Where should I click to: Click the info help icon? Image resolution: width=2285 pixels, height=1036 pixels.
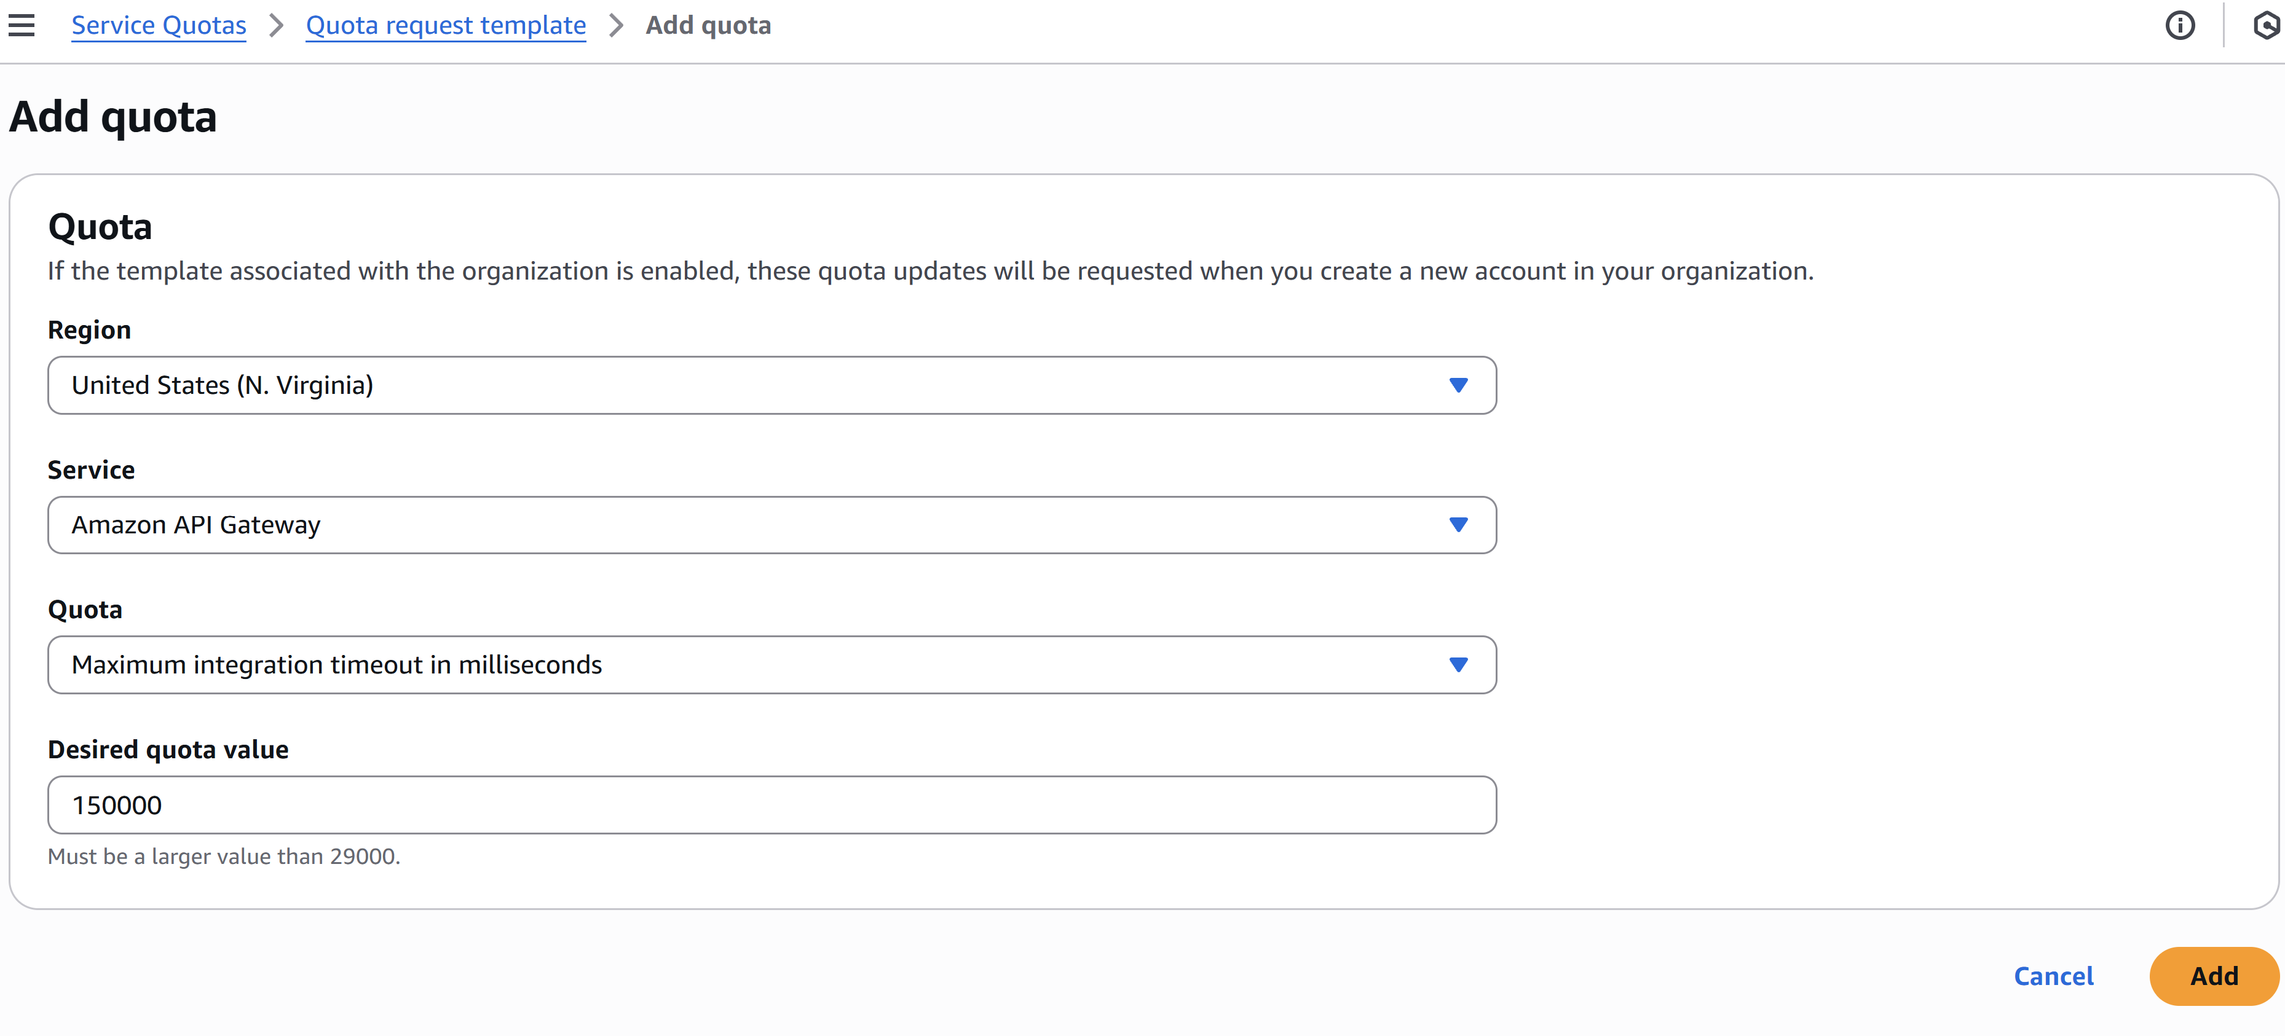tap(2181, 25)
